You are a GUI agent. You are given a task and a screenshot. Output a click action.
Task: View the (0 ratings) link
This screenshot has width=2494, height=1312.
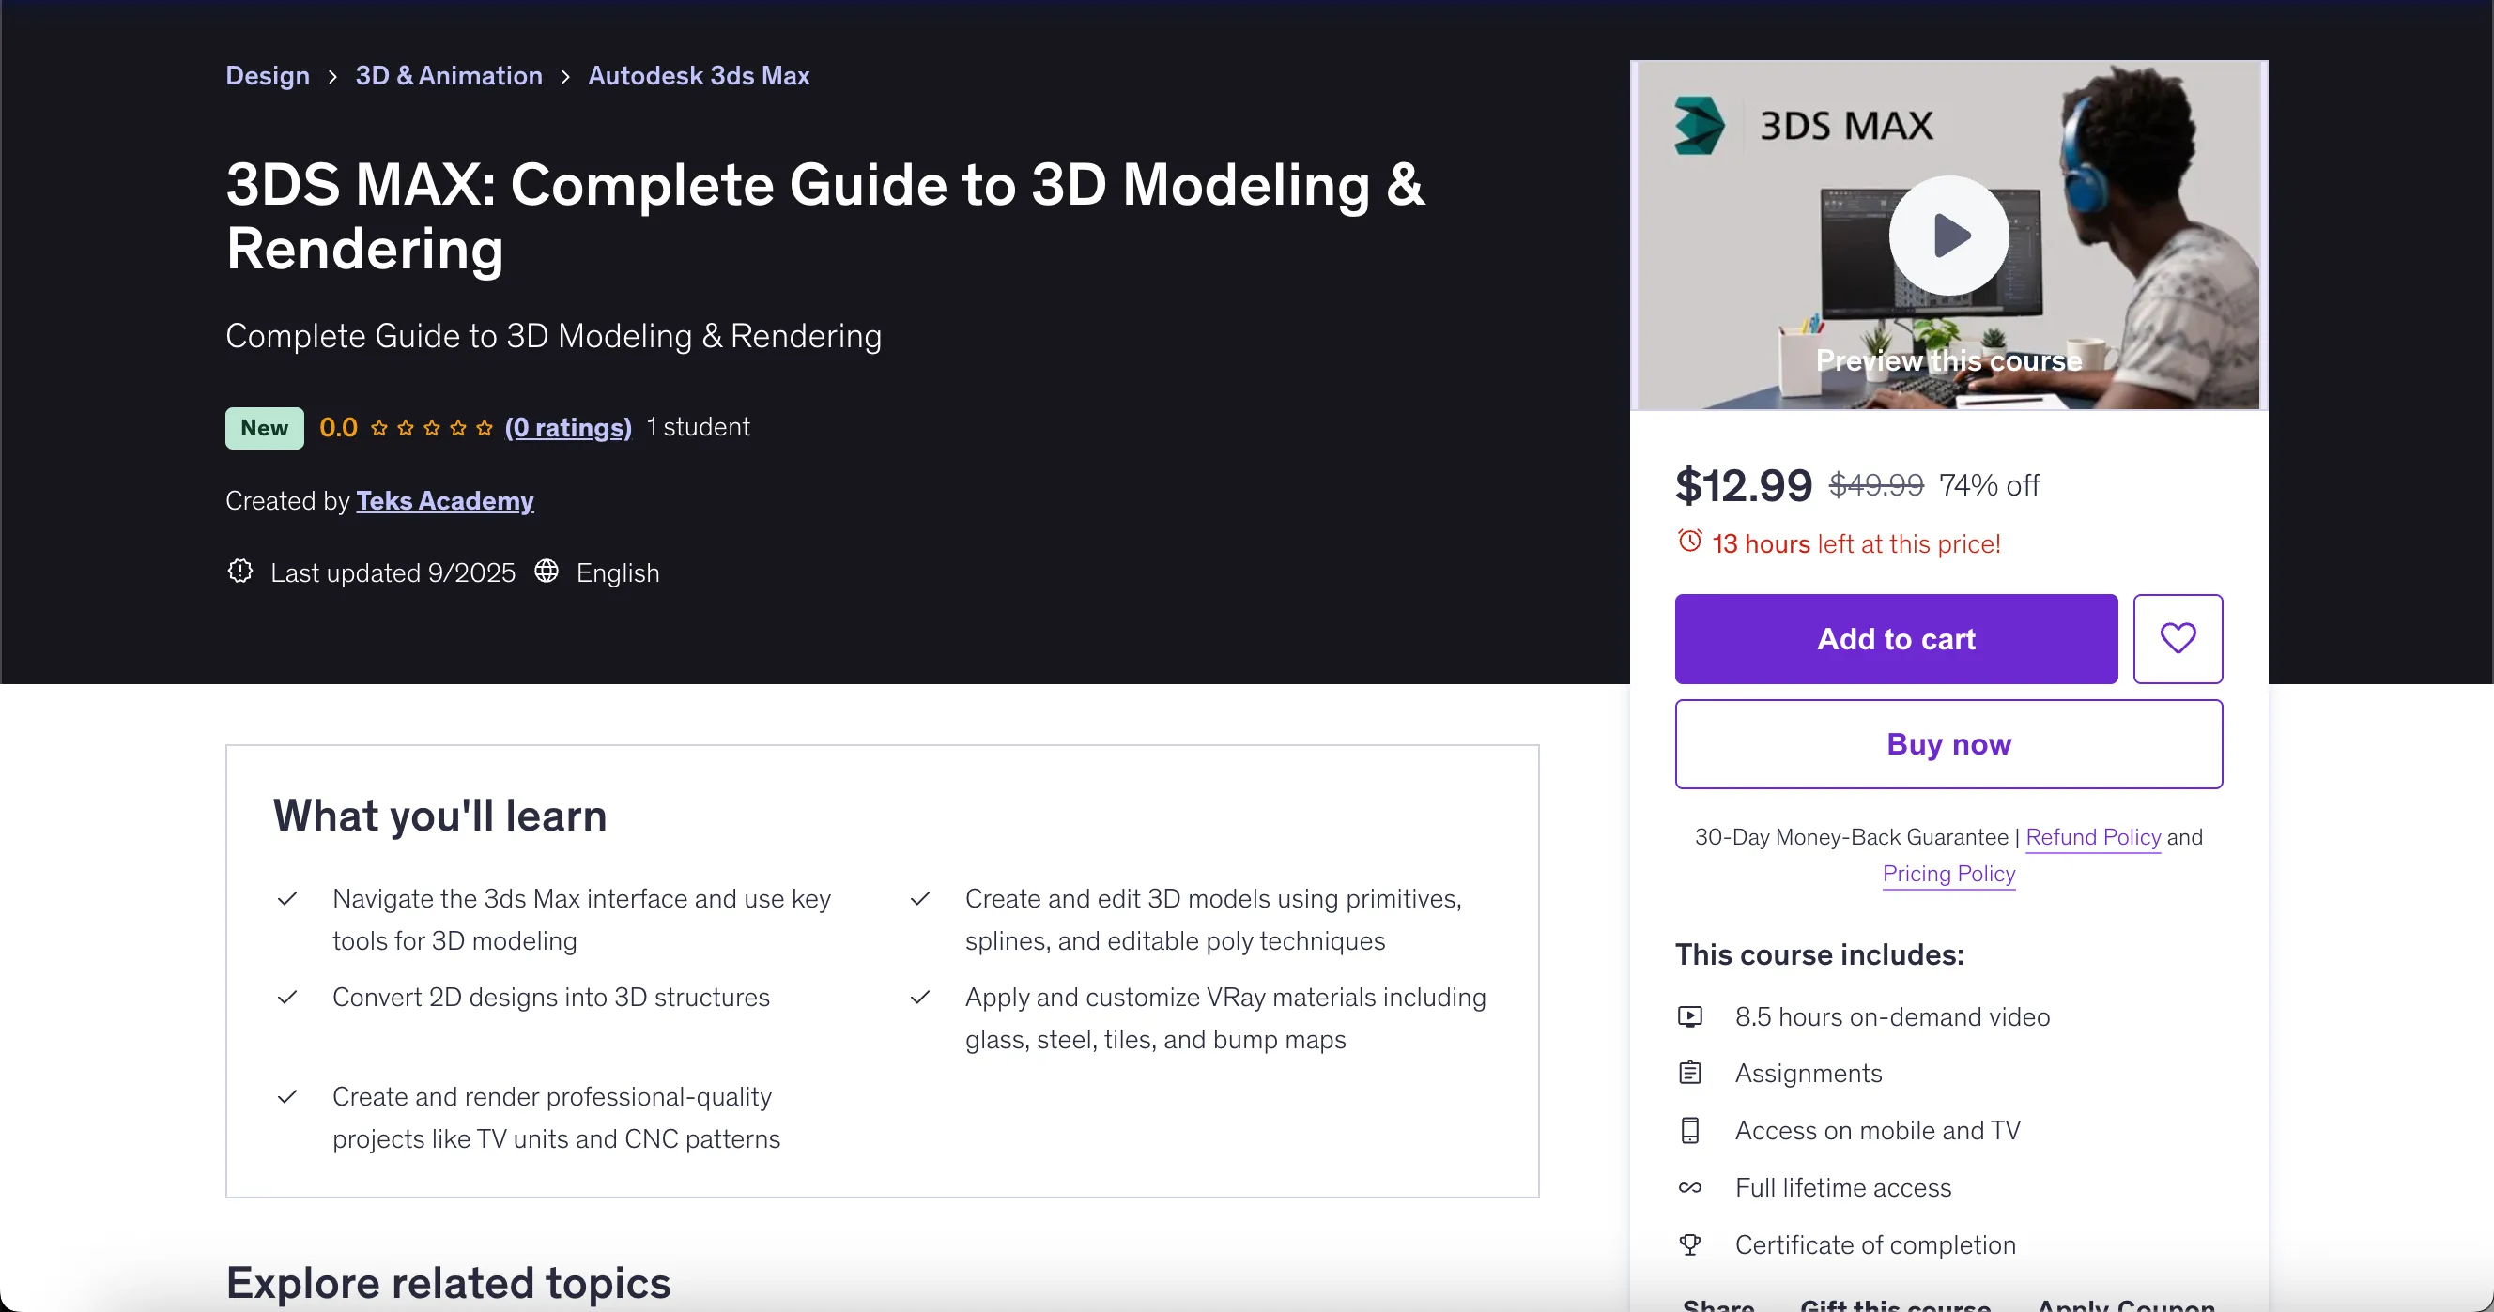(x=567, y=428)
